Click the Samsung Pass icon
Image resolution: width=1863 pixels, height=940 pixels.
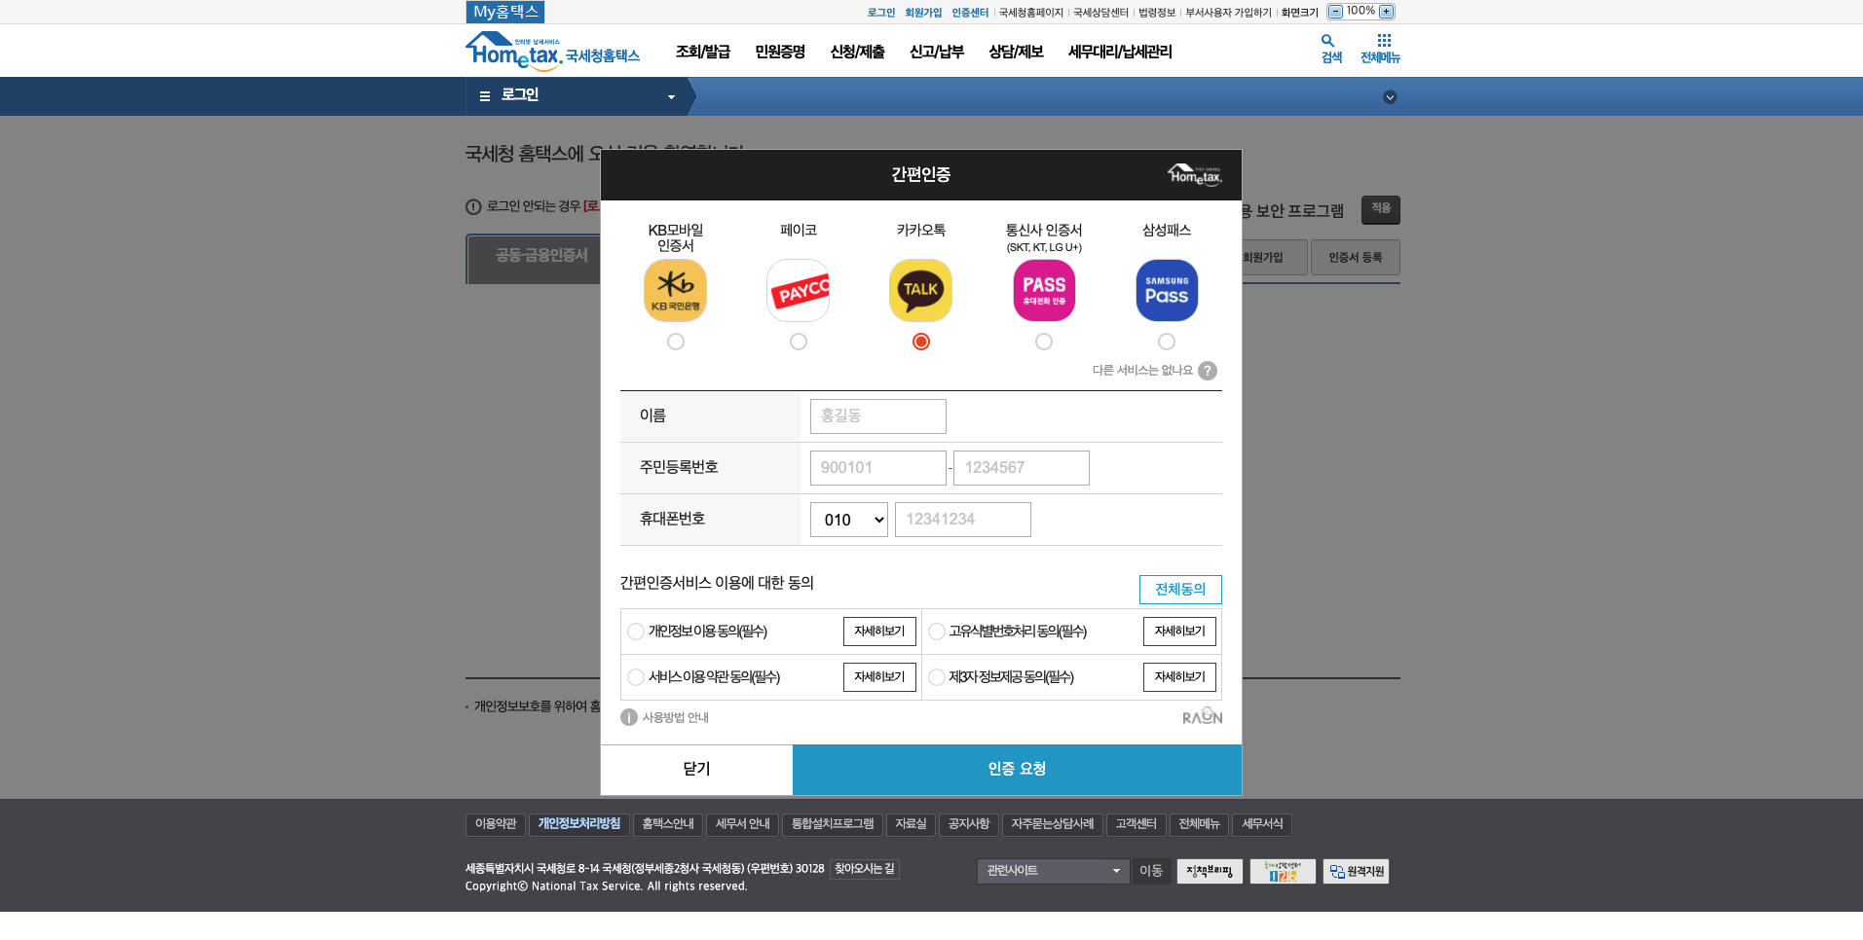coord(1167,290)
